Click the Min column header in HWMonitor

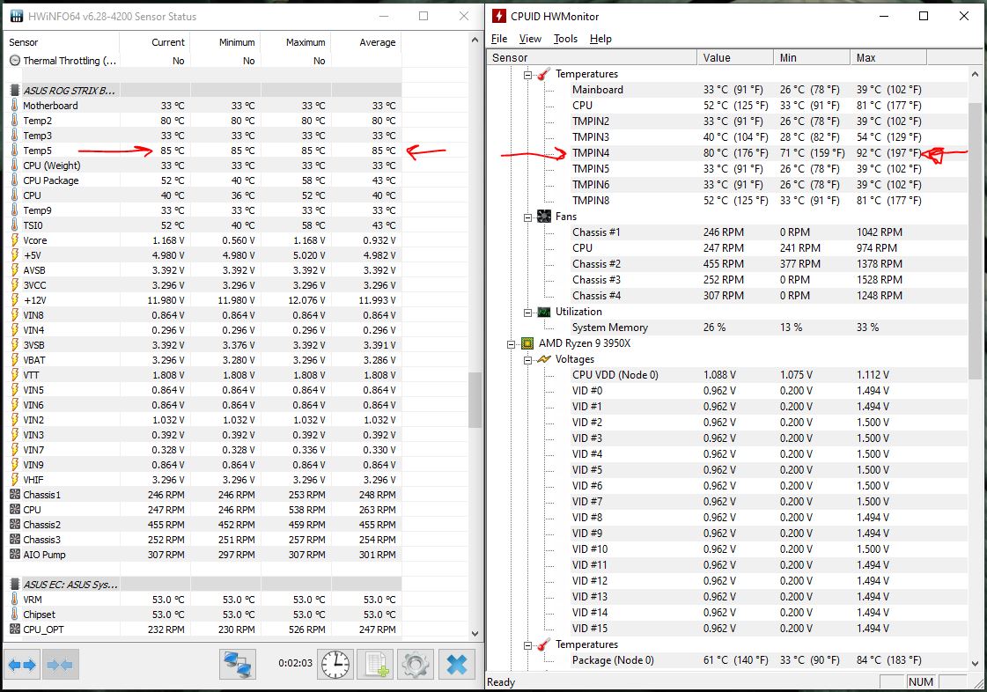[812, 57]
